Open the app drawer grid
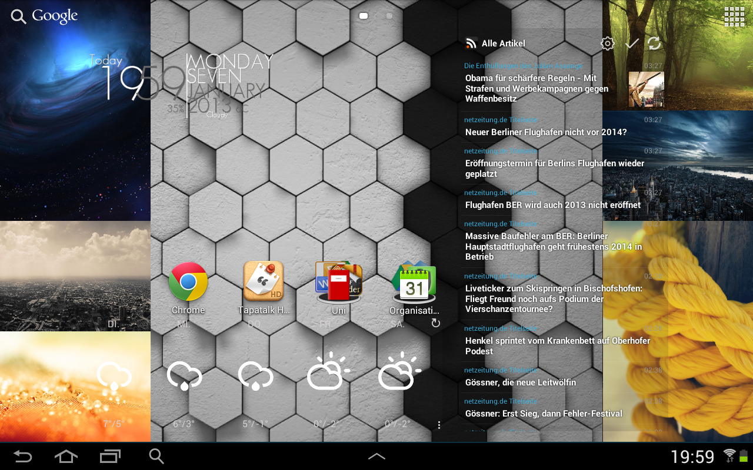753x470 pixels. (x=734, y=16)
